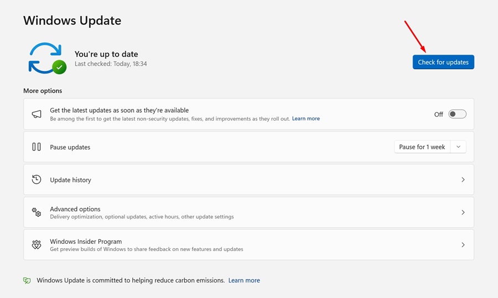Open the pause duration dropdown arrow
498x298 pixels.
click(x=458, y=147)
